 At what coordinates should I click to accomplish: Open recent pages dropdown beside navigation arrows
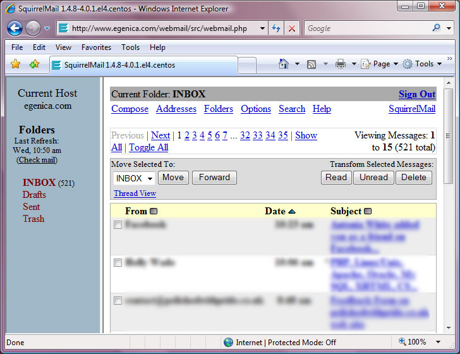click(47, 28)
